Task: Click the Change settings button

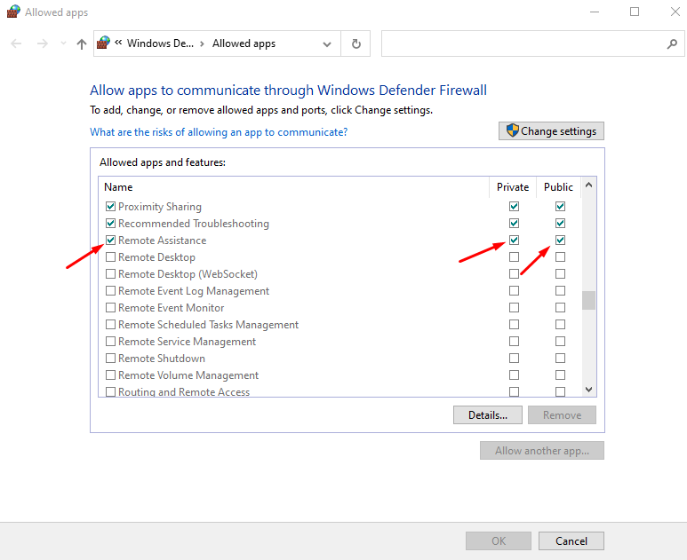Action: (x=551, y=131)
